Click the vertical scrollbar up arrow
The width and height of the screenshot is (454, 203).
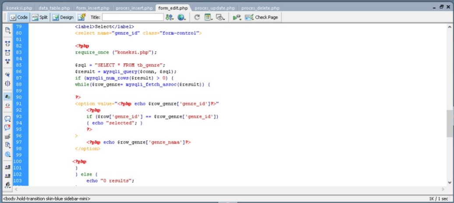(449, 27)
